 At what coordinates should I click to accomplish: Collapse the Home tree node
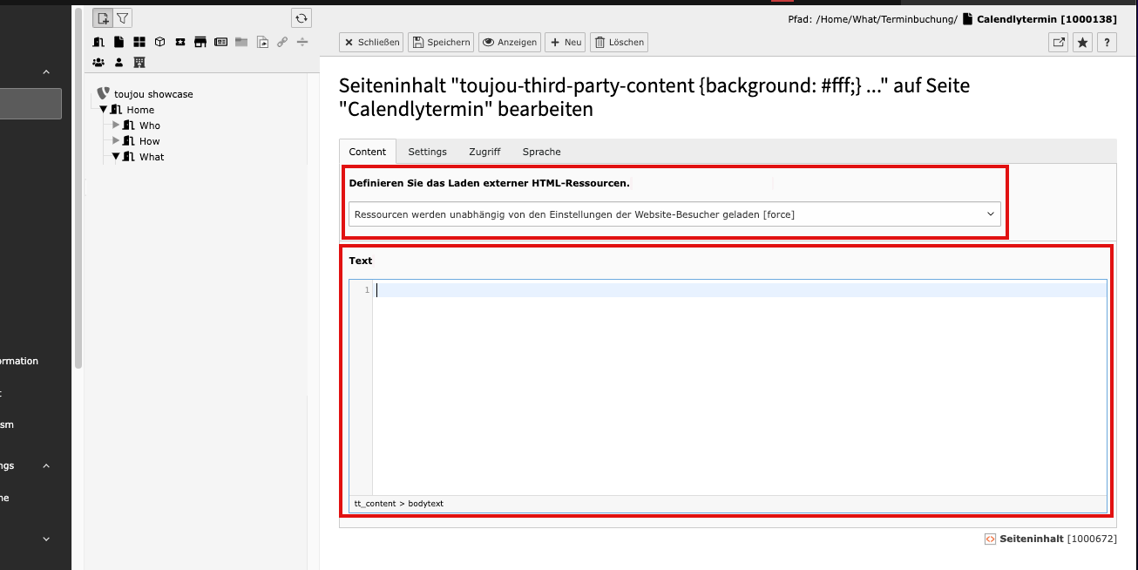point(103,110)
